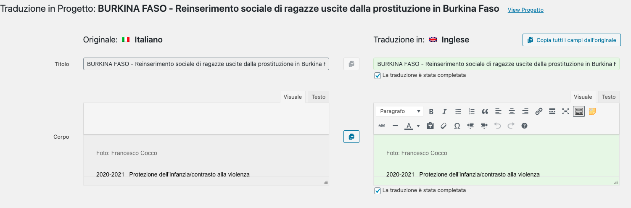The image size is (631, 208).
Task: Insert a blockquote
Action: pyautogui.click(x=485, y=111)
